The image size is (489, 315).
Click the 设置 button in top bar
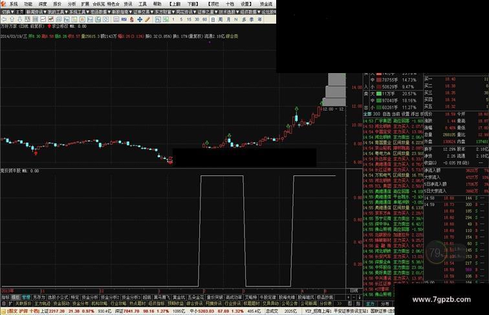245,4
